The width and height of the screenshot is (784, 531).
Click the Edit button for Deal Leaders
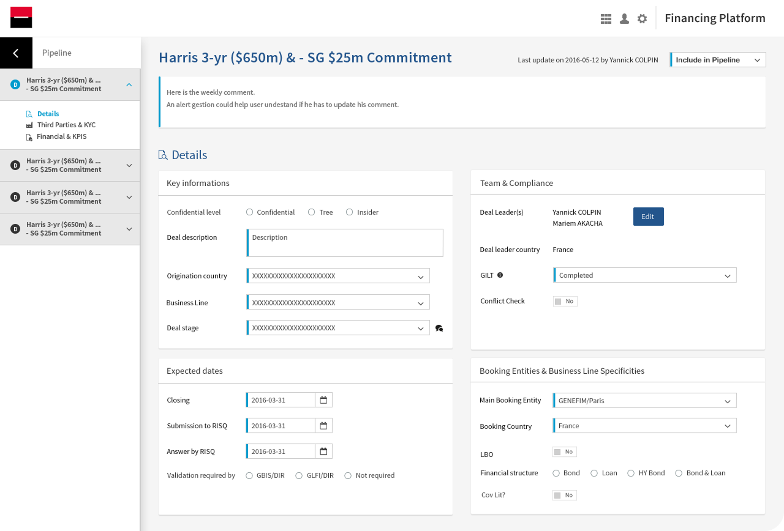click(x=648, y=217)
